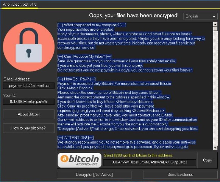The image size is (220, 182).
Task: Click the Oops files encrypted heading
Action: click(134, 16)
